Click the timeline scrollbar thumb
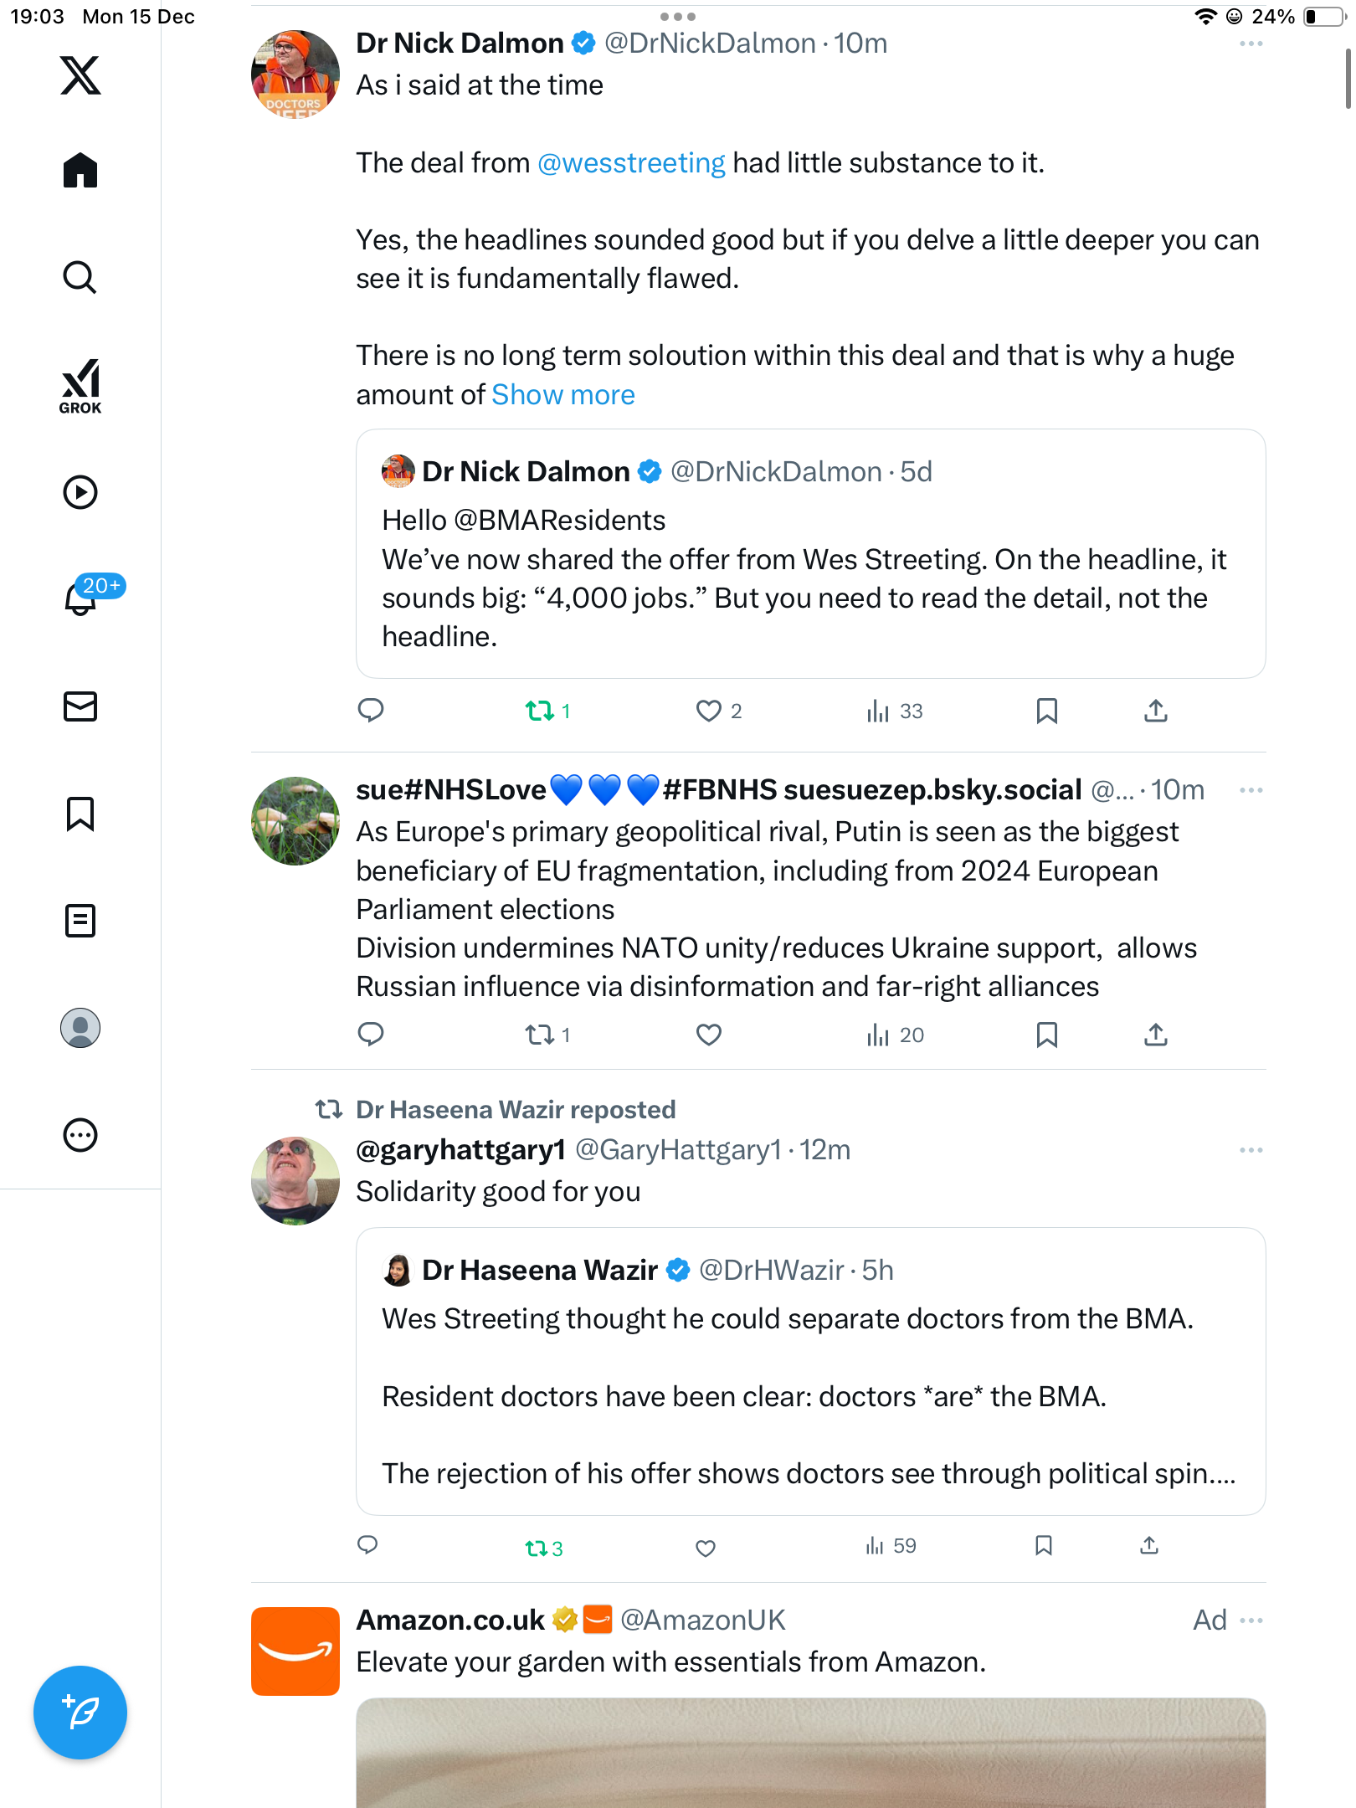Image resolution: width=1356 pixels, height=1808 pixels. 1348,80
